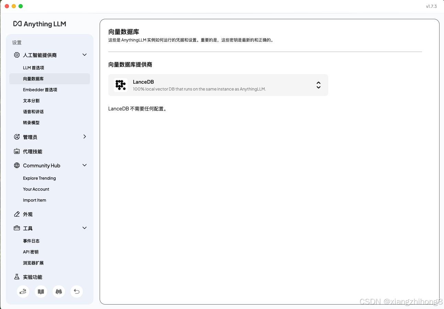Click the 外观 pencil icon
Screen dimensions: 444x309
point(16,214)
